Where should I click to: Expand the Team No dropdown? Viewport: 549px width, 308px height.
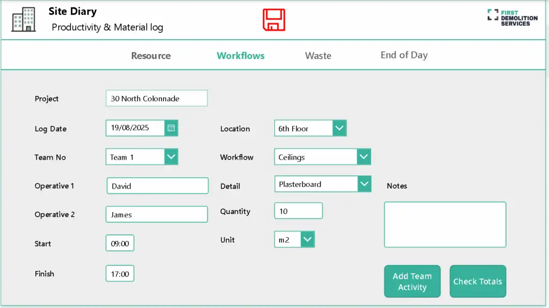[x=171, y=157]
